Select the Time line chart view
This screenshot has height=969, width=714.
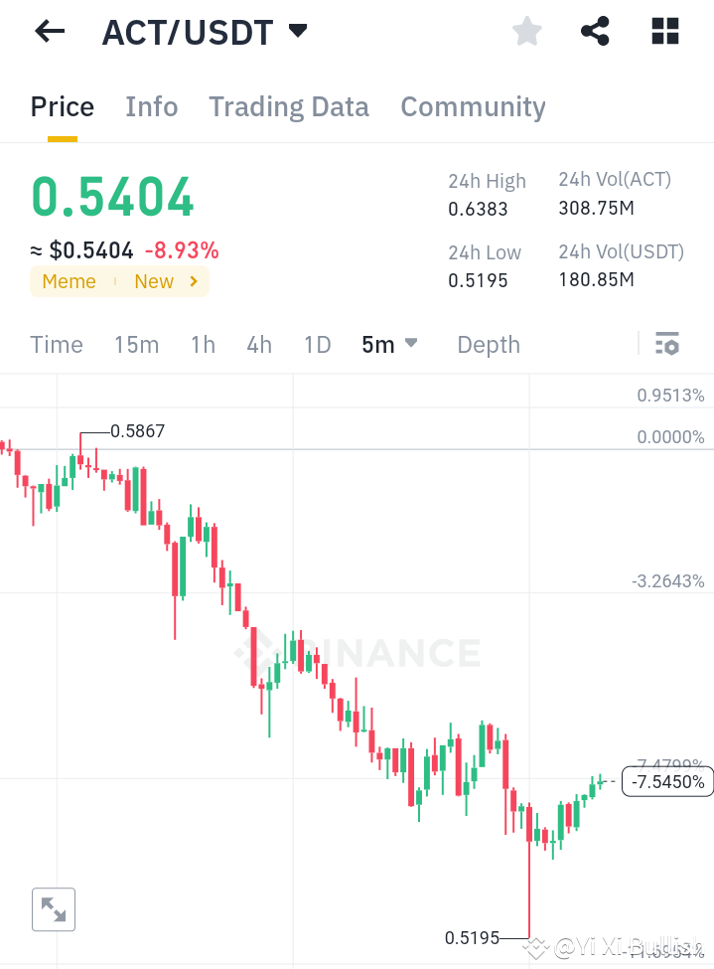(x=56, y=344)
